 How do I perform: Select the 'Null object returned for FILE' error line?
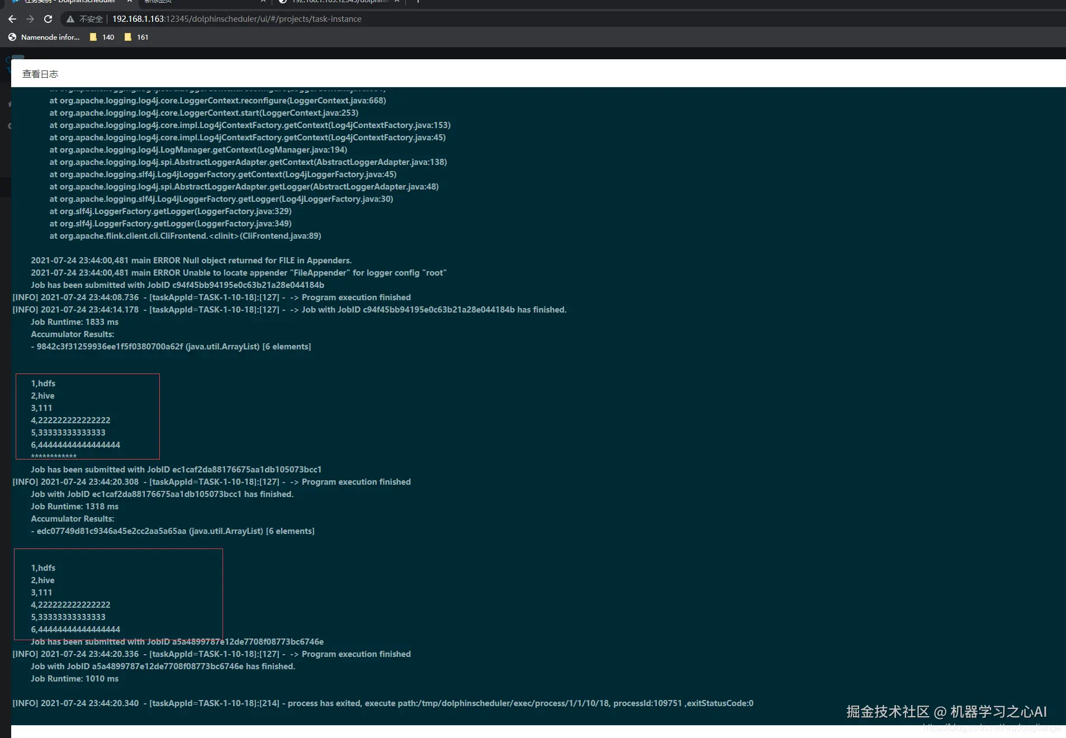click(x=191, y=261)
